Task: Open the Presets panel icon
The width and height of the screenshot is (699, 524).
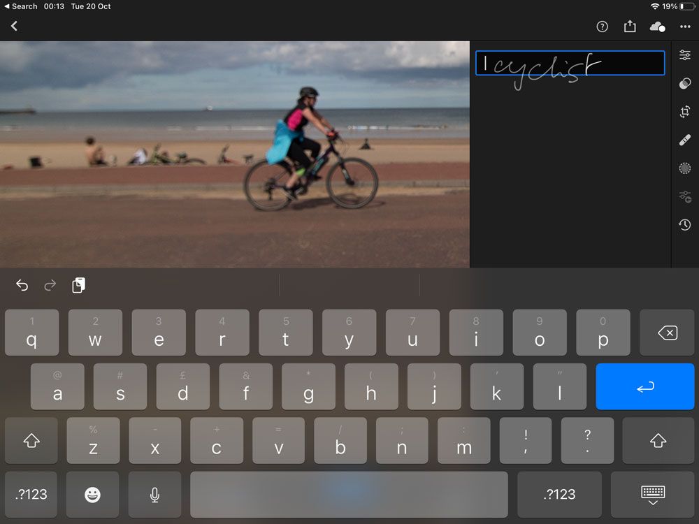Action: (685, 83)
